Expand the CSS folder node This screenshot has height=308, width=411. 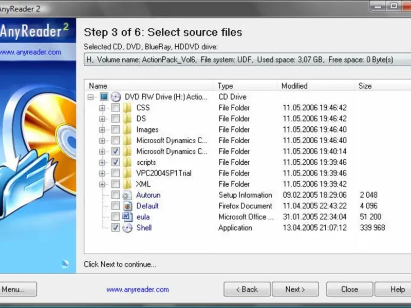102,108
